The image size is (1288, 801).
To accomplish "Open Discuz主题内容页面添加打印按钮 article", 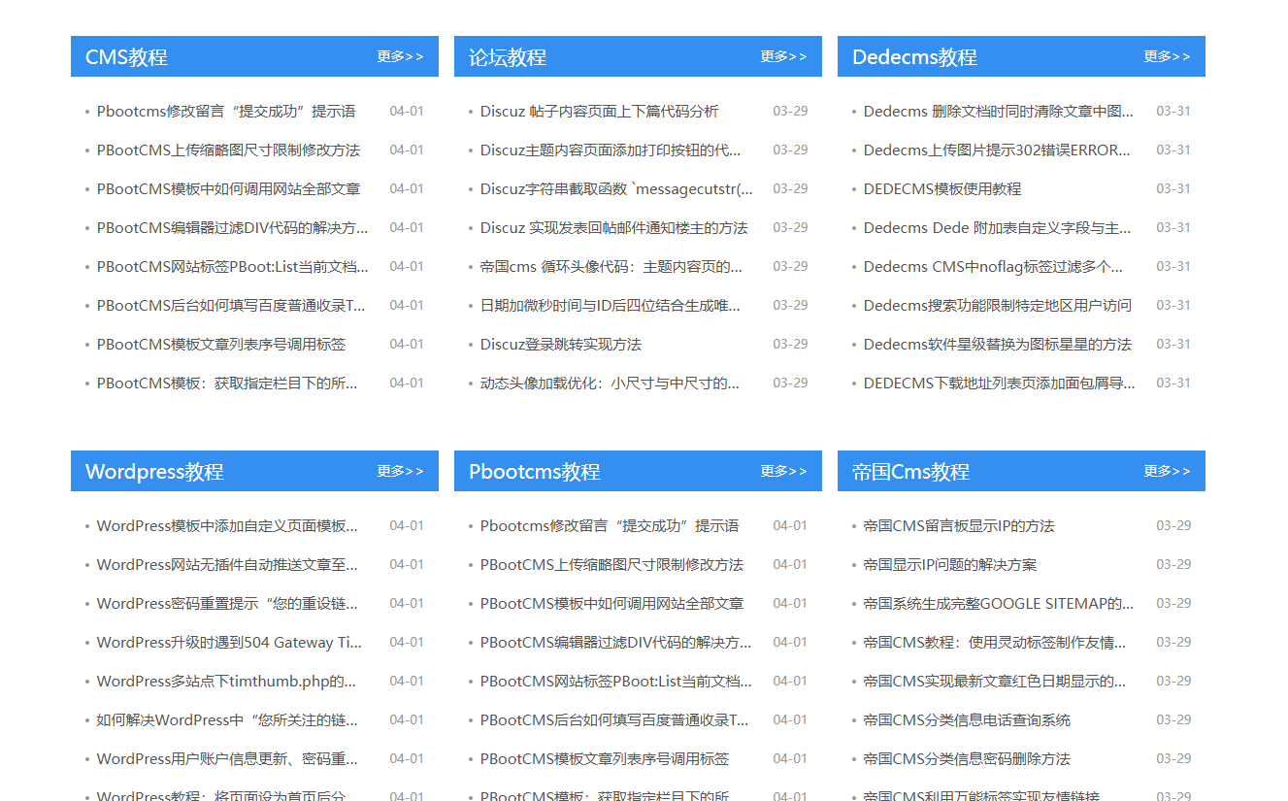I will click(x=611, y=150).
